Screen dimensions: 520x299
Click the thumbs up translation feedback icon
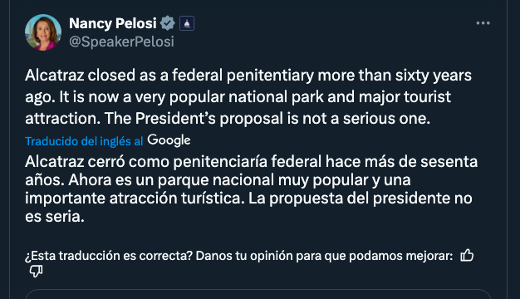[467, 256]
